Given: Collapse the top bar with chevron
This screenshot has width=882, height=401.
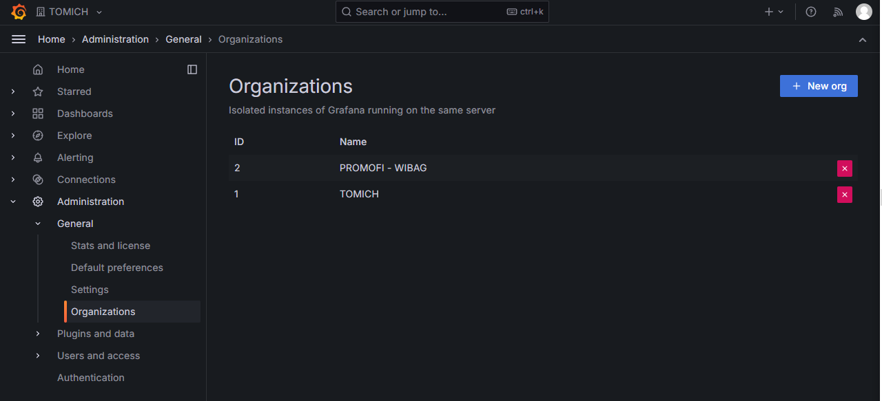Looking at the screenshot, I should (863, 40).
